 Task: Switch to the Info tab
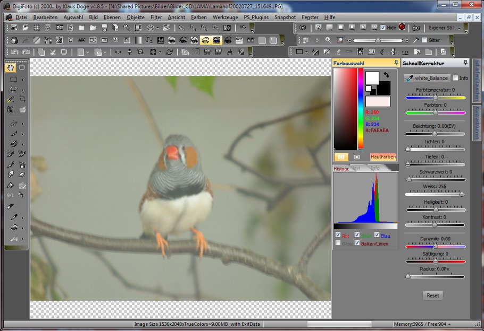375,168
